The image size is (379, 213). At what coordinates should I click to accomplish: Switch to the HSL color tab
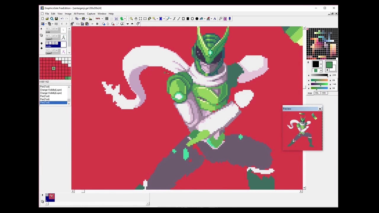pyautogui.click(x=317, y=93)
